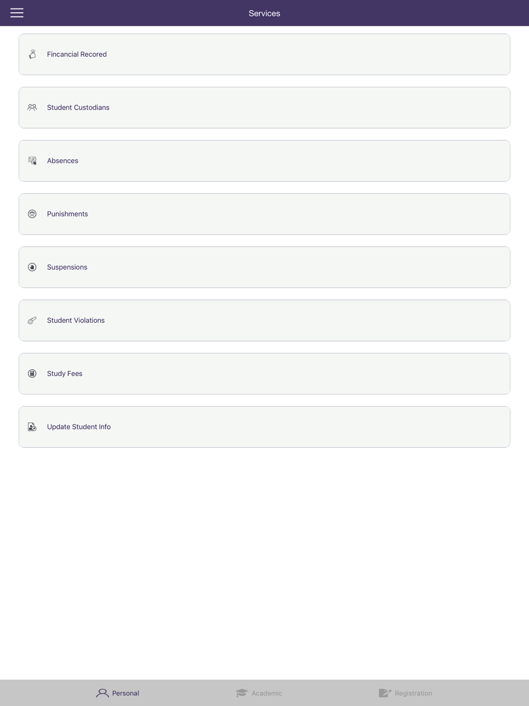The width and height of the screenshot is (529, 706).
Task: Click the sad face Punishments icon
Action: [x=32, y=214]
